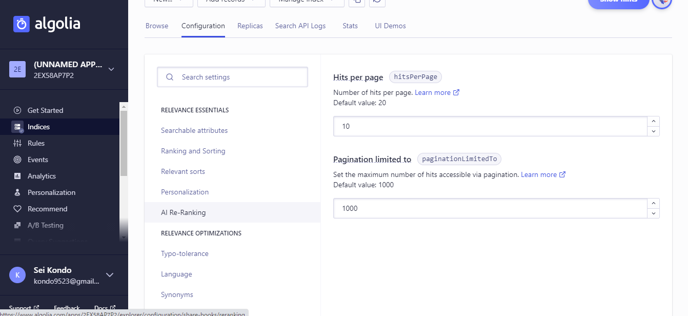This screenshot has width=688, height=316.
Task: Open the Language settings
Action: (x=176, y=274)
